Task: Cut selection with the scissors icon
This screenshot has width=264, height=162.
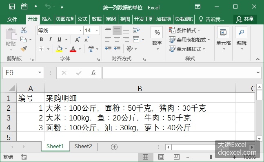Action: (x=24, y=30)
